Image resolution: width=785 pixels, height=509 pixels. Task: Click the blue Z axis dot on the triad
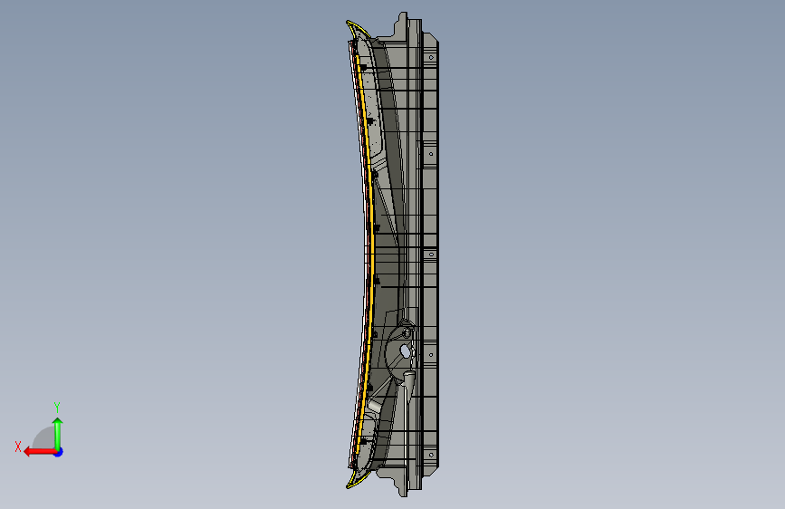pyautogui.click(x=59, y=452)
